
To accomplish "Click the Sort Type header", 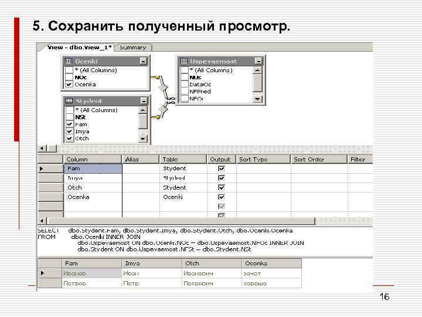I will (264, 159).
